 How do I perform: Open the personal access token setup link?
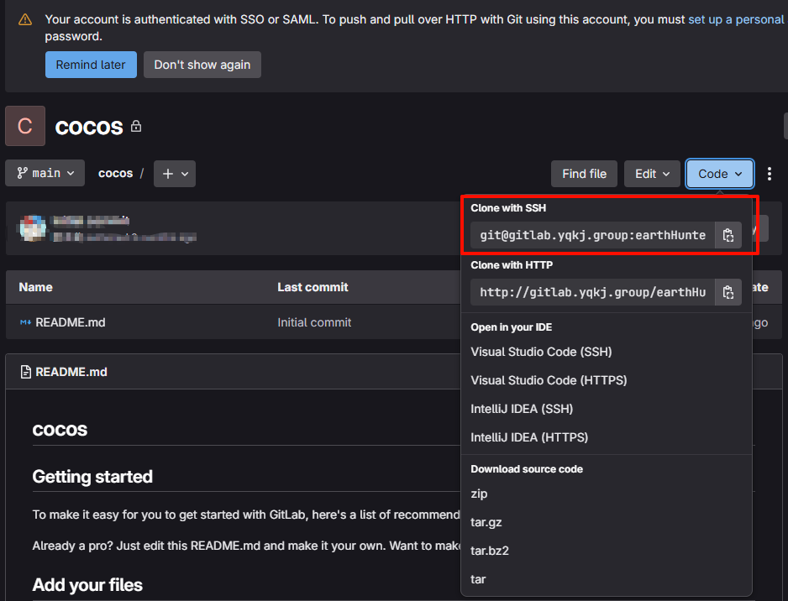736,18
